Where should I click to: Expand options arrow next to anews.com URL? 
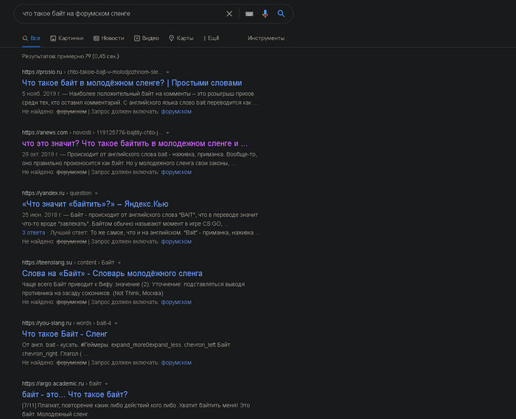pyautogui.click(x=167, y=133)
